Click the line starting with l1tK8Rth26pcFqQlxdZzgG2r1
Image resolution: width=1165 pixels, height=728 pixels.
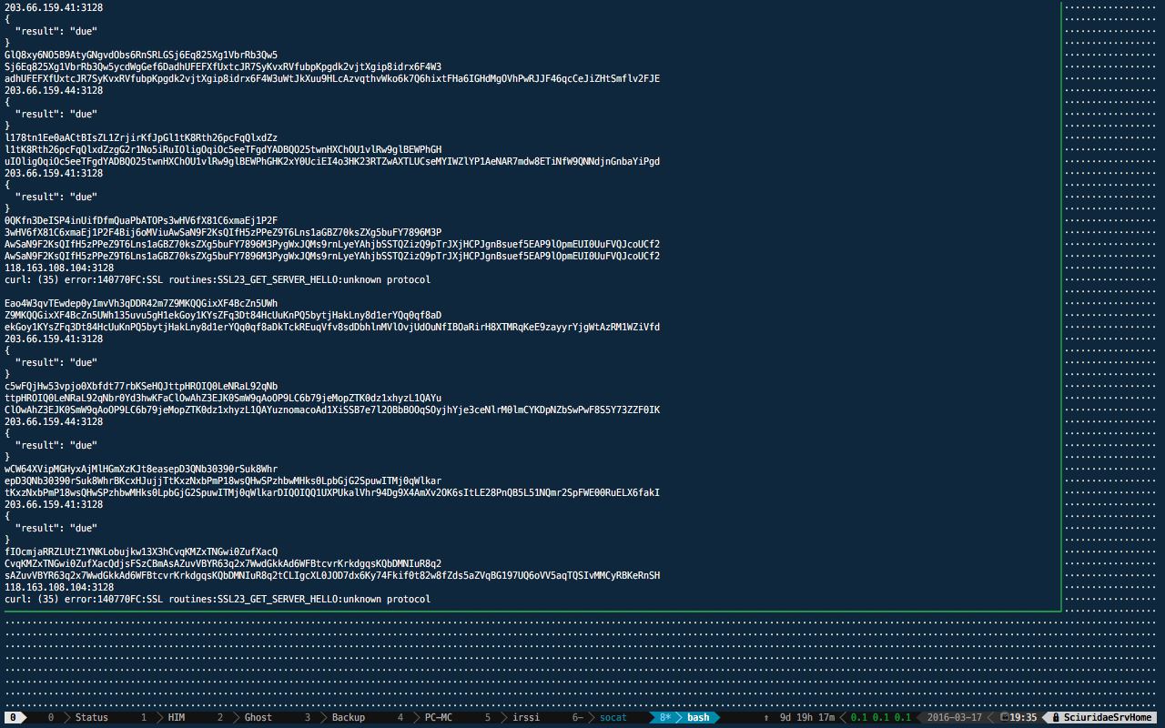click(223, 149)
